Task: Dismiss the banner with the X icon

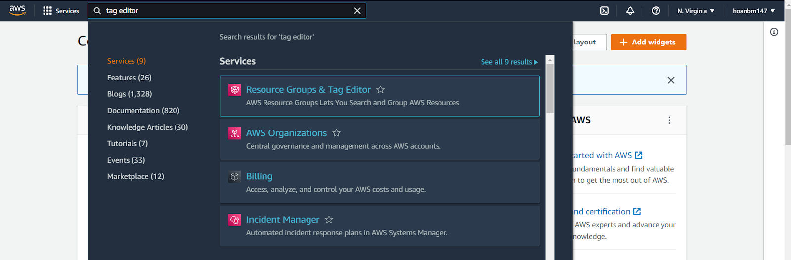Action: (x=671, y=80)
